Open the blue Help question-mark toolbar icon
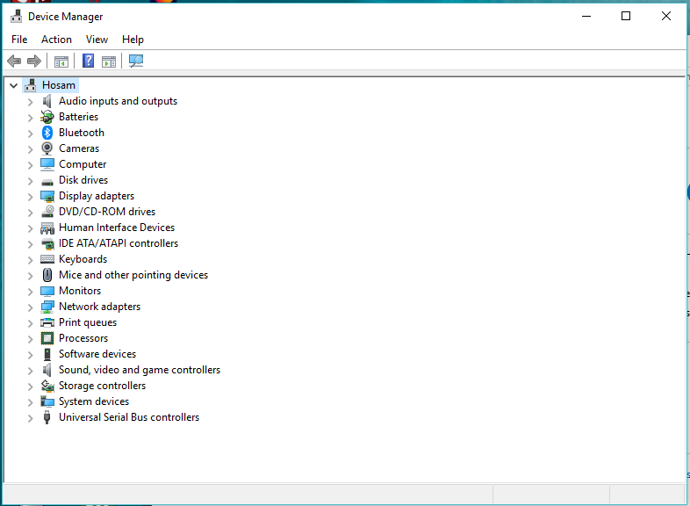This screenshot has width=690, height=506. (88, 61)
